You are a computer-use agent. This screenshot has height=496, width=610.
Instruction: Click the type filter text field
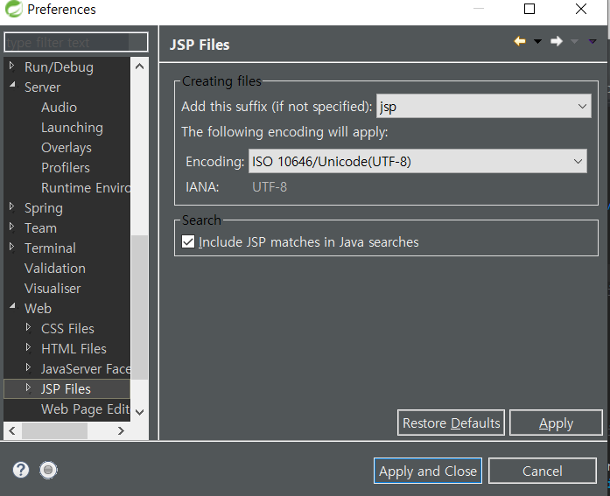tap(76, 42)
